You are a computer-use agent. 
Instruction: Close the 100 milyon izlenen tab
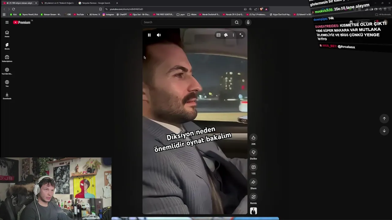click(x=36, y=3)
